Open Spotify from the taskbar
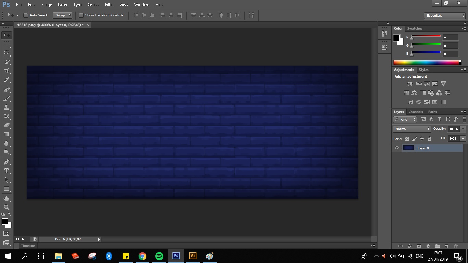468x263 pixels. tap(159, 256)
